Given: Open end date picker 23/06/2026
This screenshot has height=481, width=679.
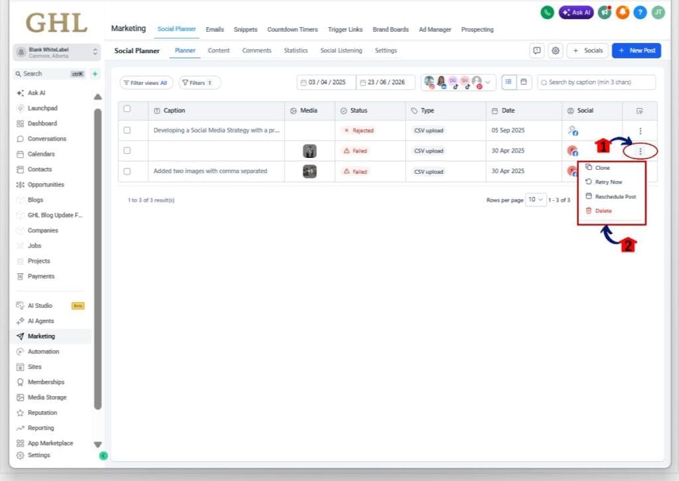Looking at the screenshot, I should coord(385,82).
